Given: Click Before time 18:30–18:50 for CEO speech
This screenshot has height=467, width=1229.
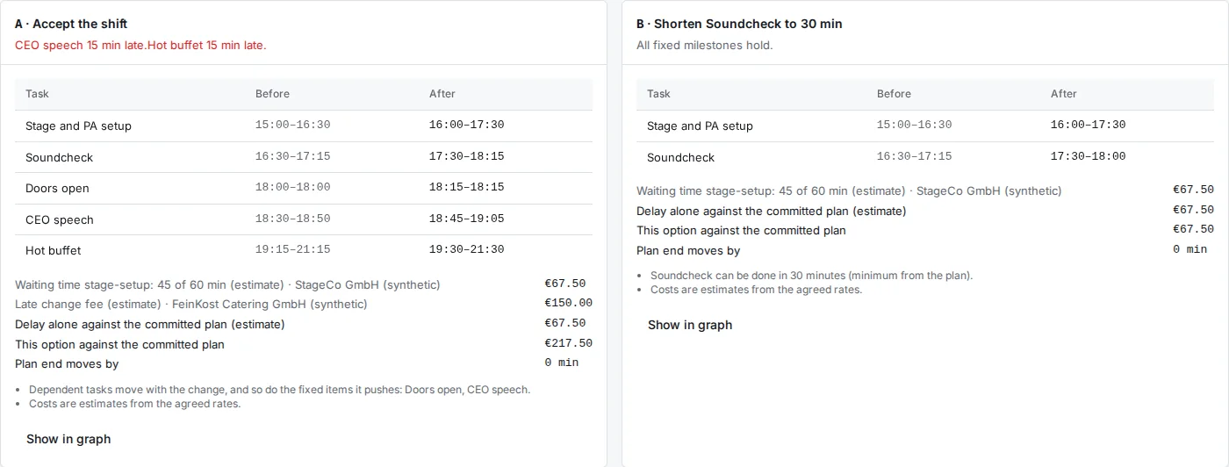Looking at the screenshot, I should (x=293, y=219).
